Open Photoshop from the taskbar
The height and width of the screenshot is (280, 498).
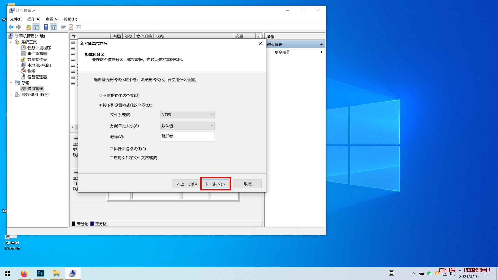[x=40, y=273]
